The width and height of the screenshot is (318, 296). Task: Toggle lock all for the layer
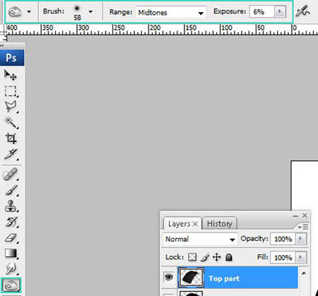click(x=229, y=257)
